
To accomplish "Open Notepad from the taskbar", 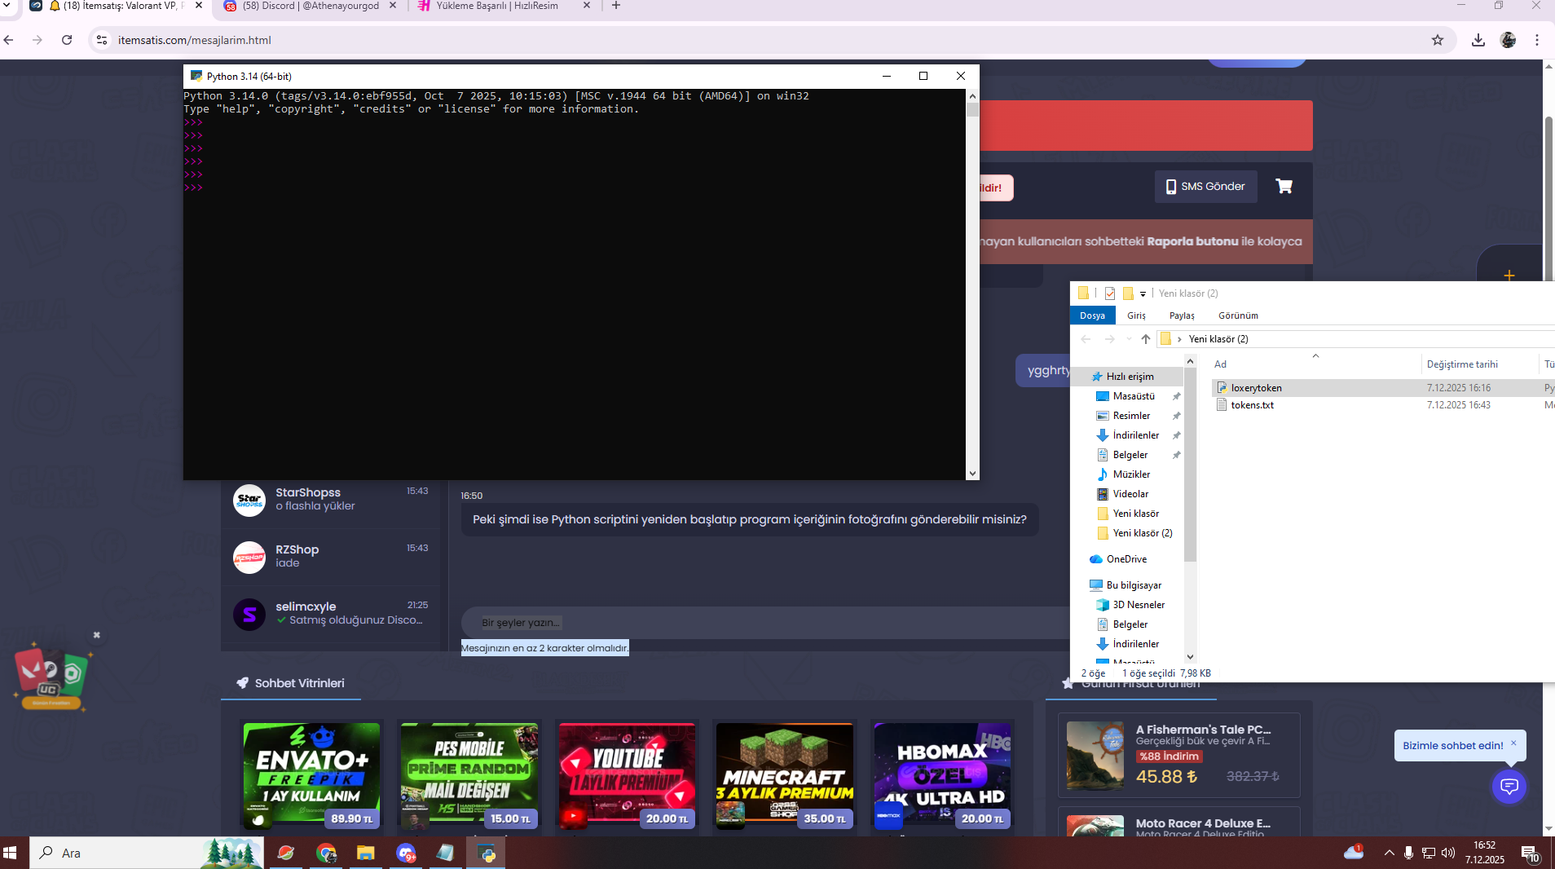I will (x=445, y=854).
